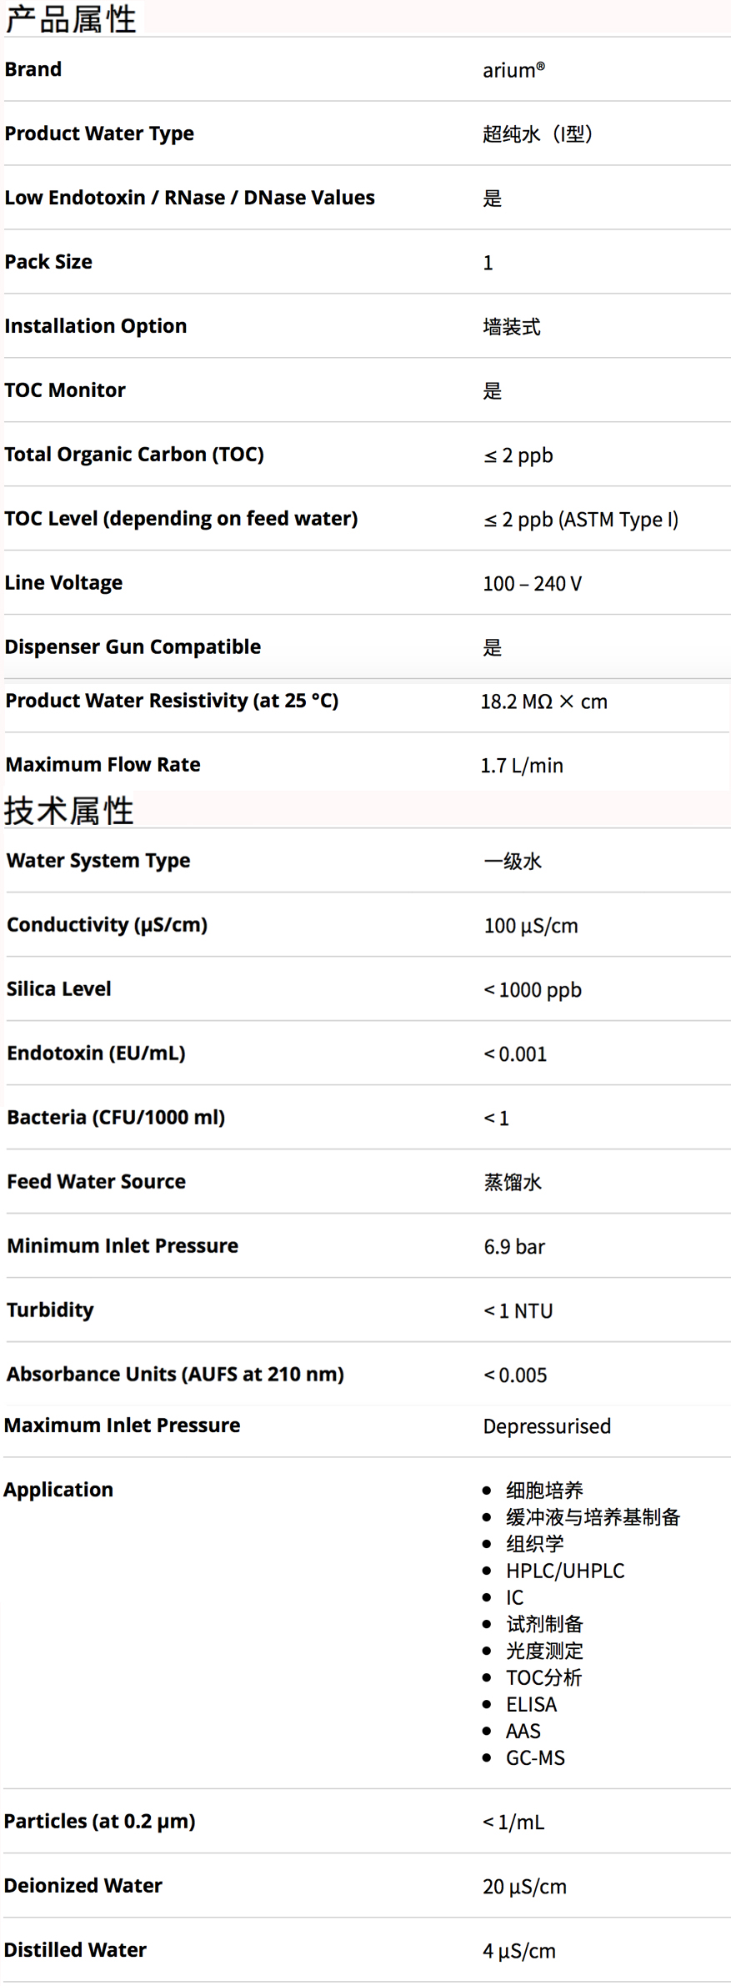Click the Depressurised value text
The image size is (731, 1986).
[547, 1426]
